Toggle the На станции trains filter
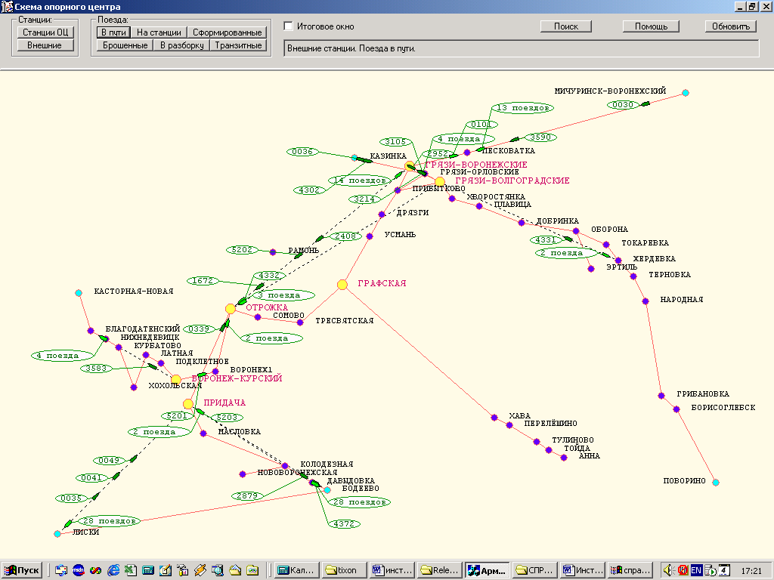Viewport: 774px width, 580px height. coord(159,32)
